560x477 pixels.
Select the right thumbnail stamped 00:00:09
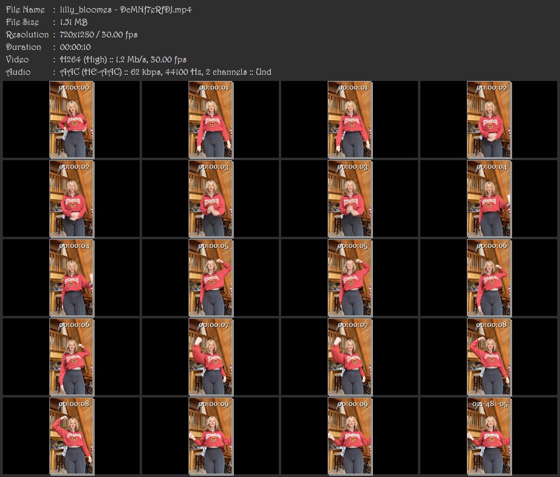pos(350,436)
